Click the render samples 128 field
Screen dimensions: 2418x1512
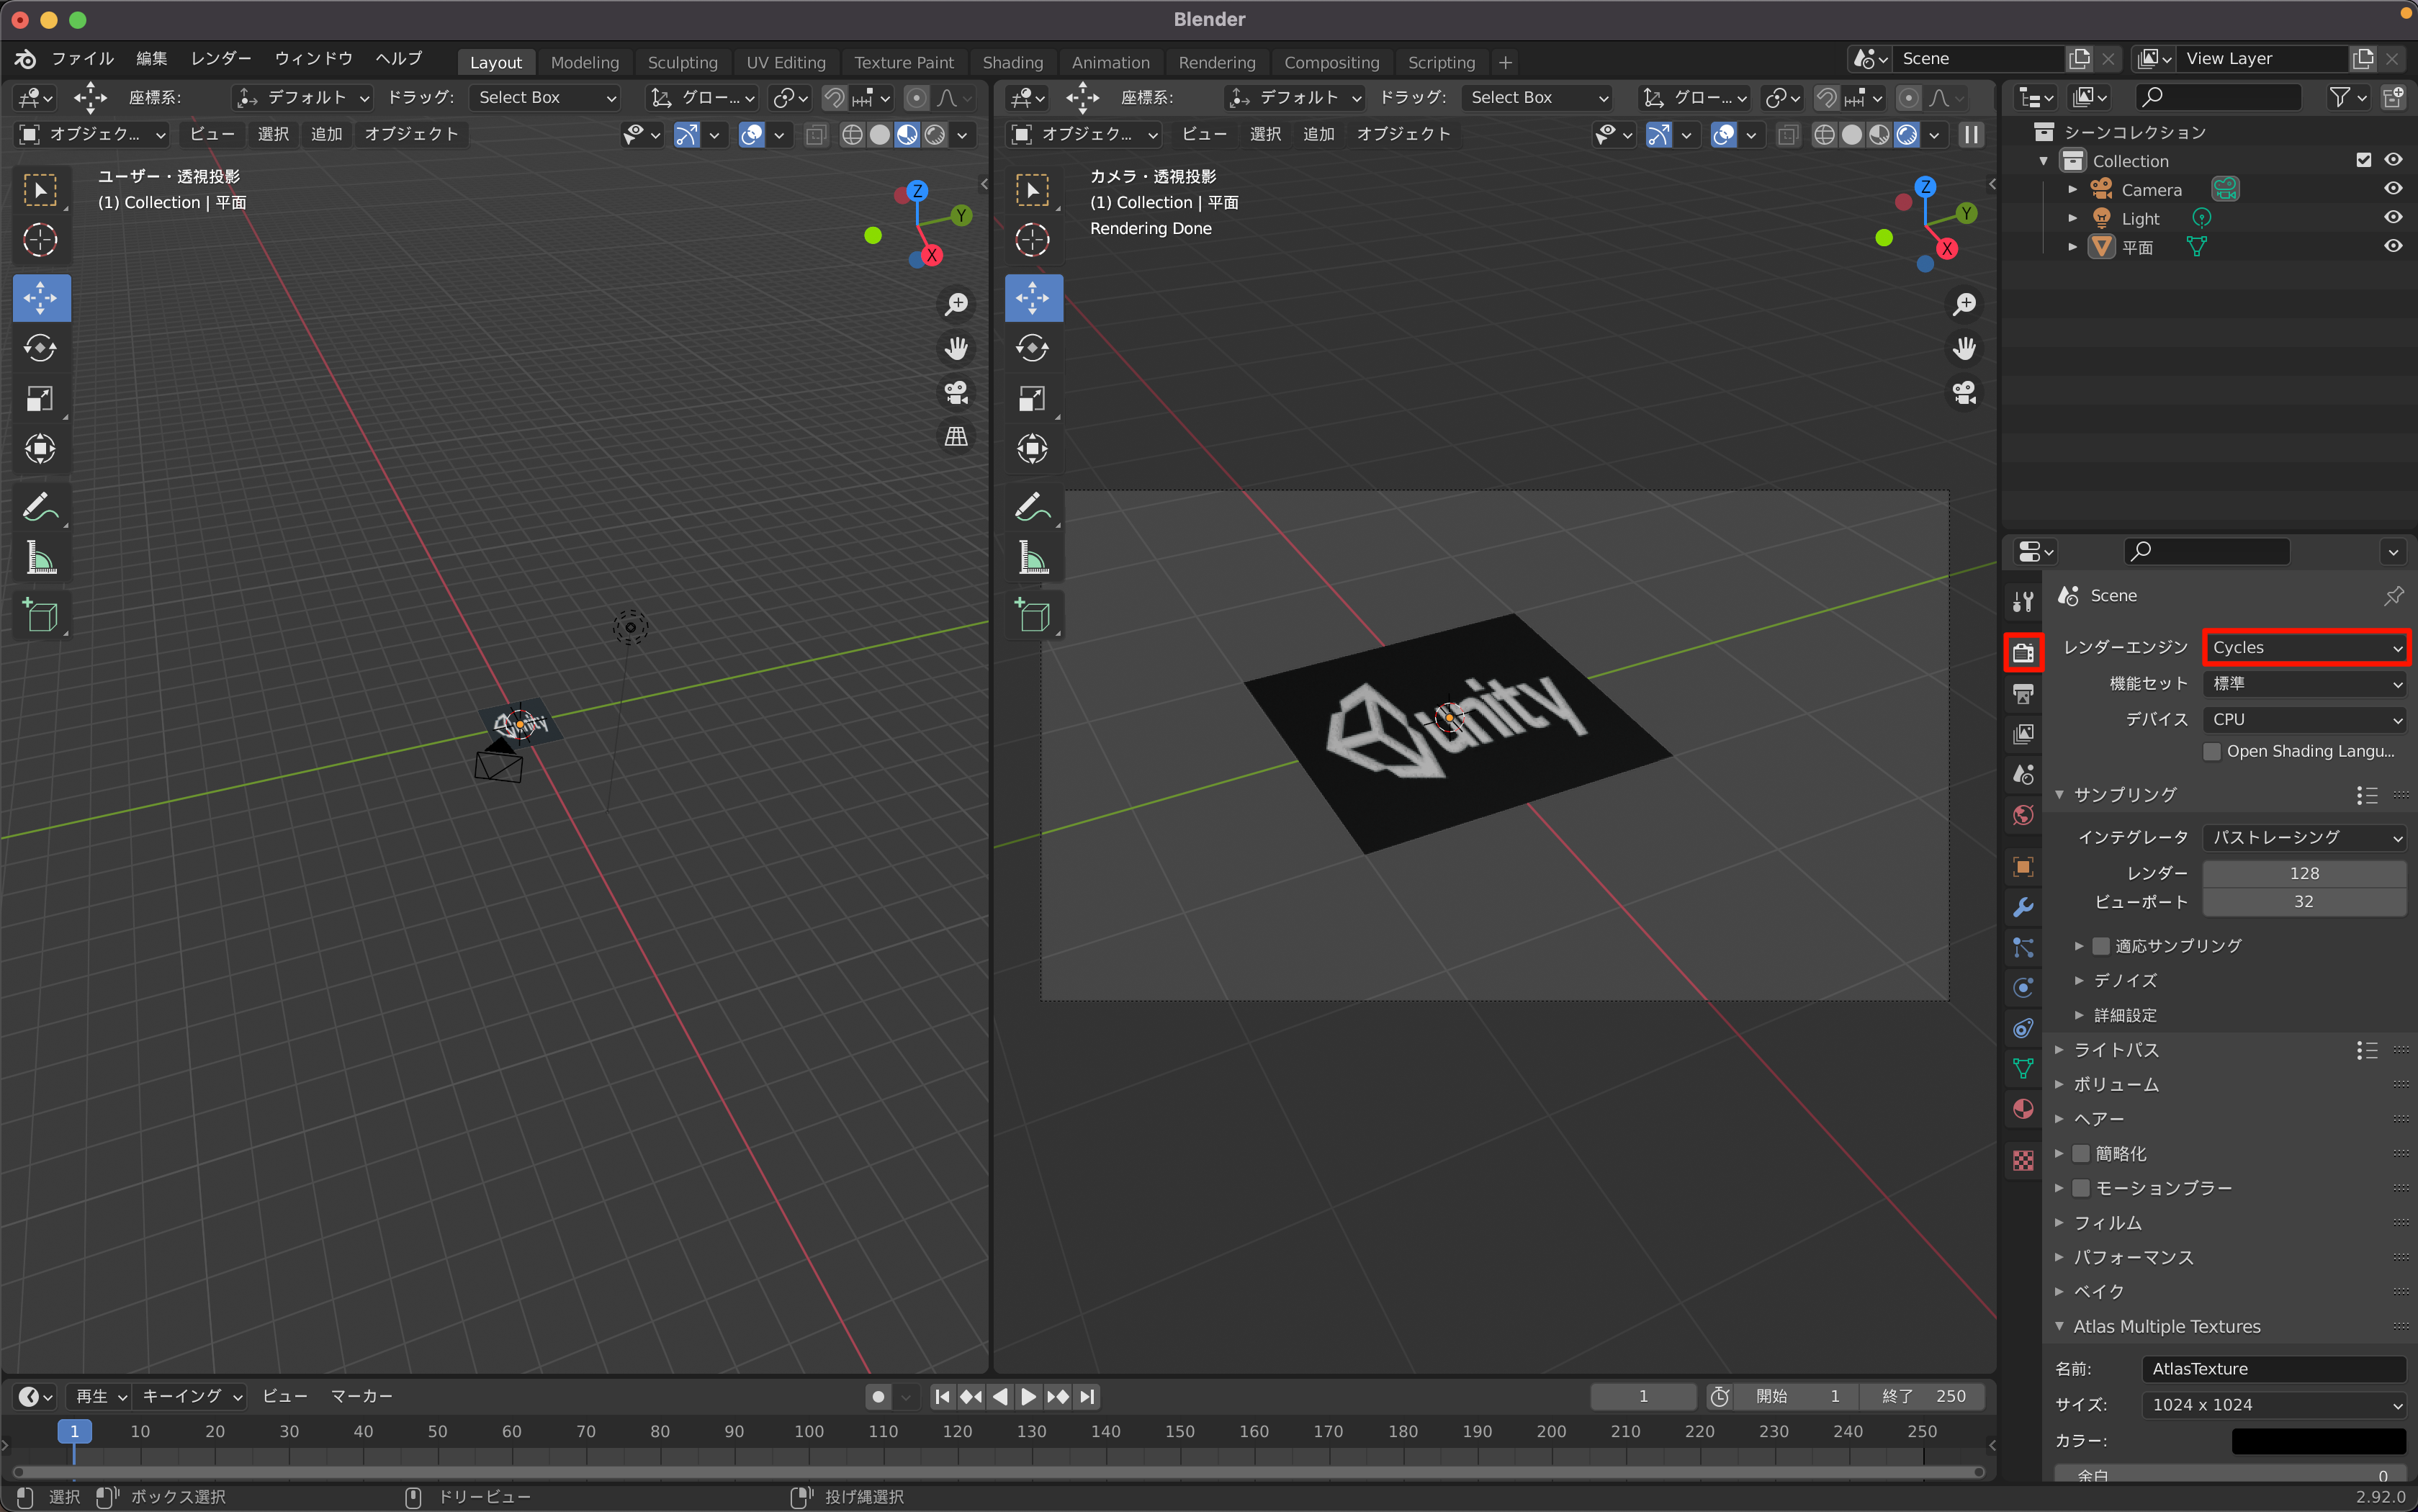2304,873
